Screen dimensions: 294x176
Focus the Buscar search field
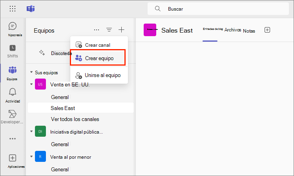pos(218,9)
